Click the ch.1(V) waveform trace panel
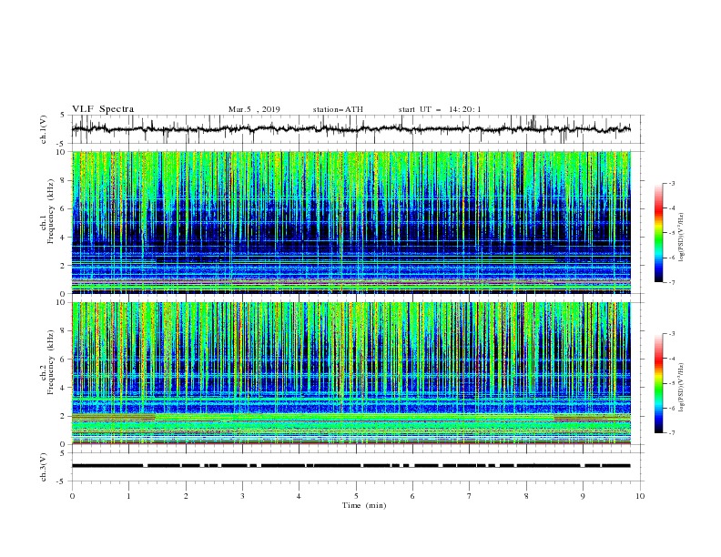The width and height of the screenshot is (721, 557). pyautogui.click(x=357, y=129)
